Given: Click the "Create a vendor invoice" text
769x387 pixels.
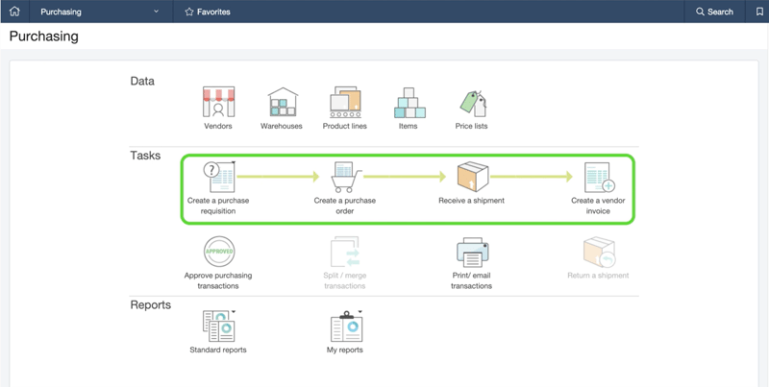Looking at the screenshot, I should point(598,206).
